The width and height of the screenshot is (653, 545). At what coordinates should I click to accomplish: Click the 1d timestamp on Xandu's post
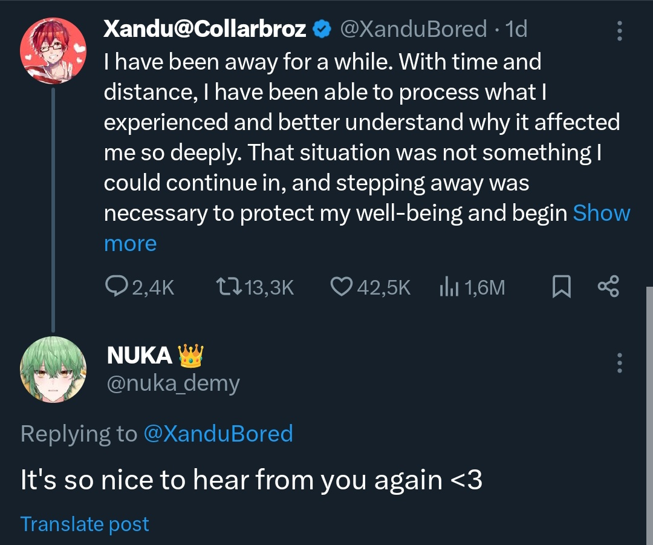coord(516,29)
